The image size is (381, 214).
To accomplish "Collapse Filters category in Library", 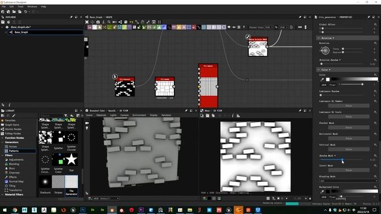I will pyautogui.click(x=2, y=155).
